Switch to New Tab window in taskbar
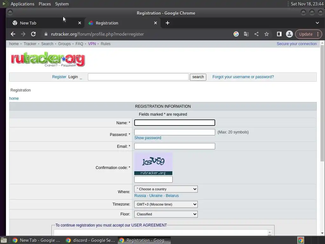 click(36, 240)
